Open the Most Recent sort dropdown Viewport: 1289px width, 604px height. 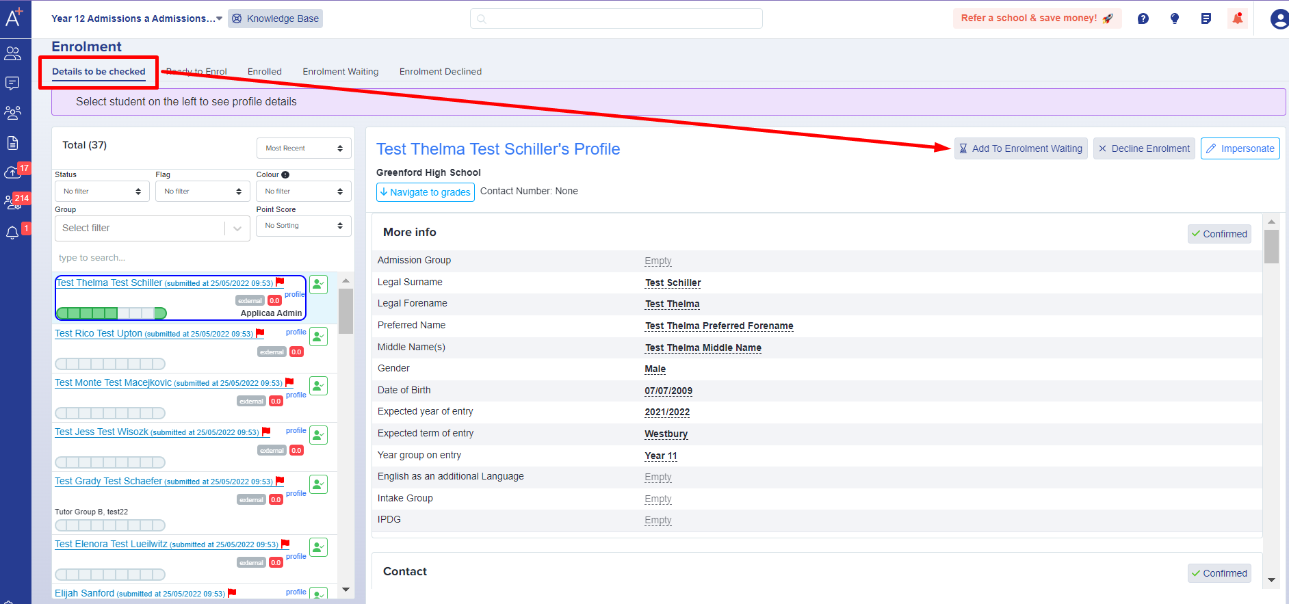304,148
